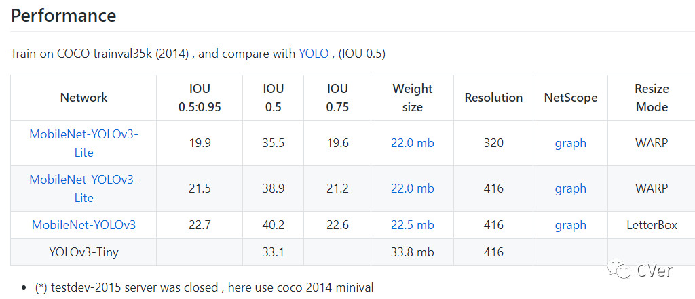Click the NetScope column header
The width and height of the screenshot is (695, 299).
coord(570,98)
